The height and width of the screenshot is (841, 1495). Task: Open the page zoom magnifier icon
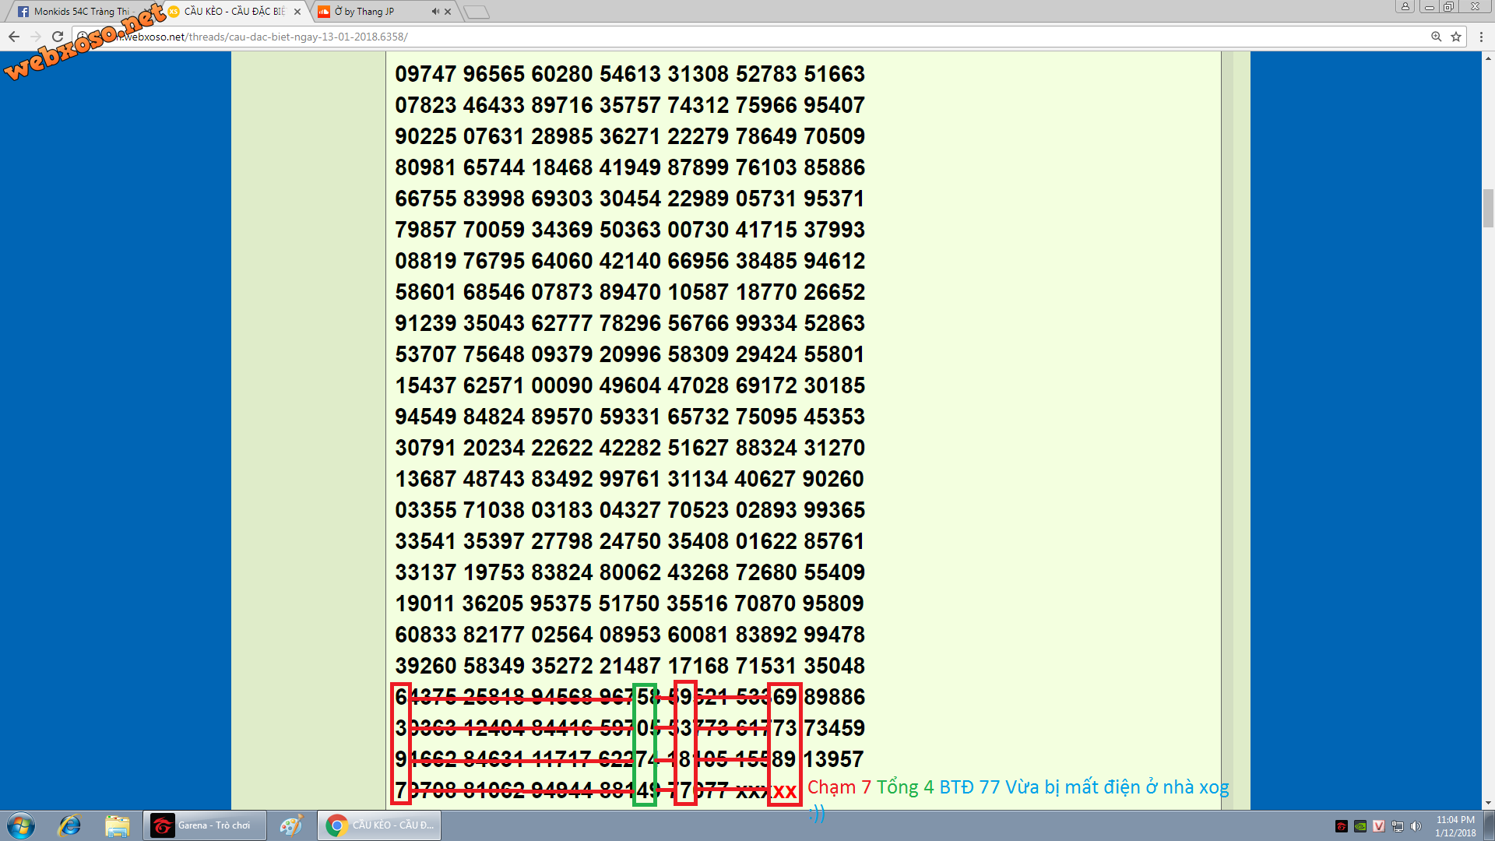pyautogui.click(x=1437, y=37)
